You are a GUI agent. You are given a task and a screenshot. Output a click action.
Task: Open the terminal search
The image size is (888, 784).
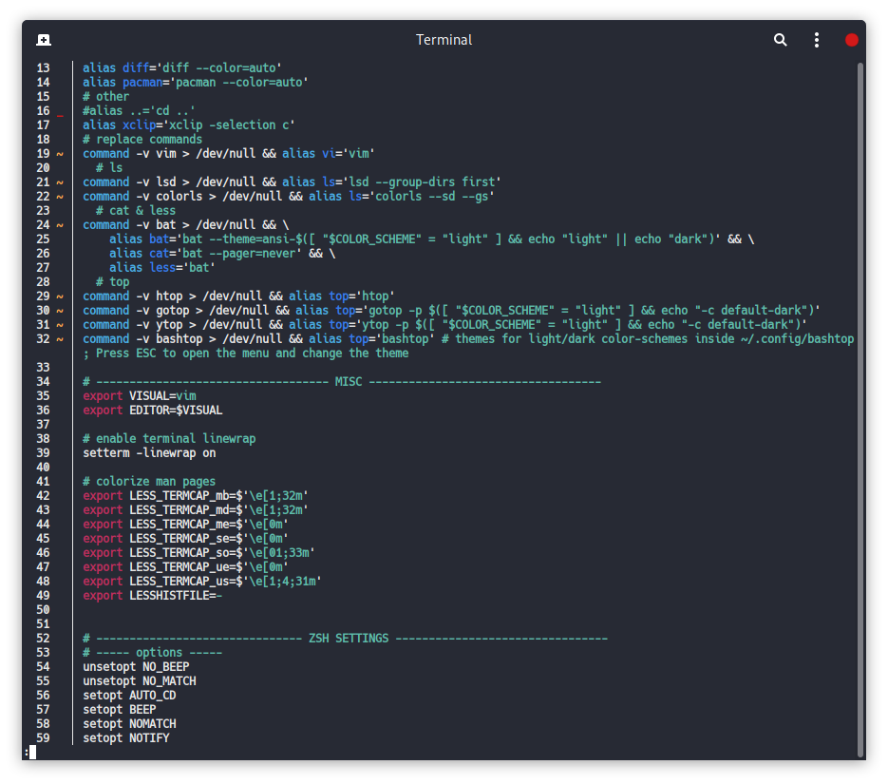pos(781,40)
